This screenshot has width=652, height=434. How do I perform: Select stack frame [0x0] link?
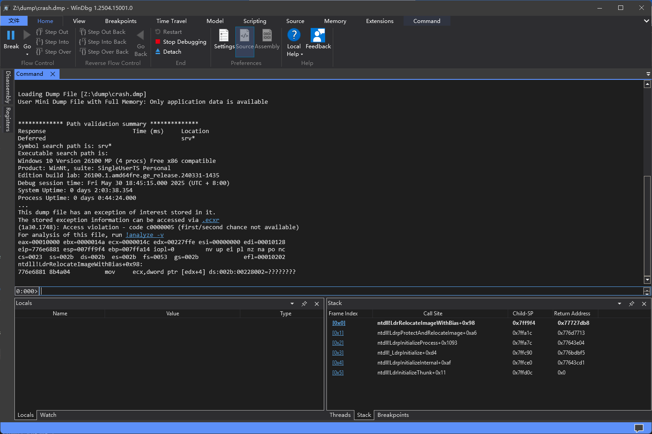339,323
